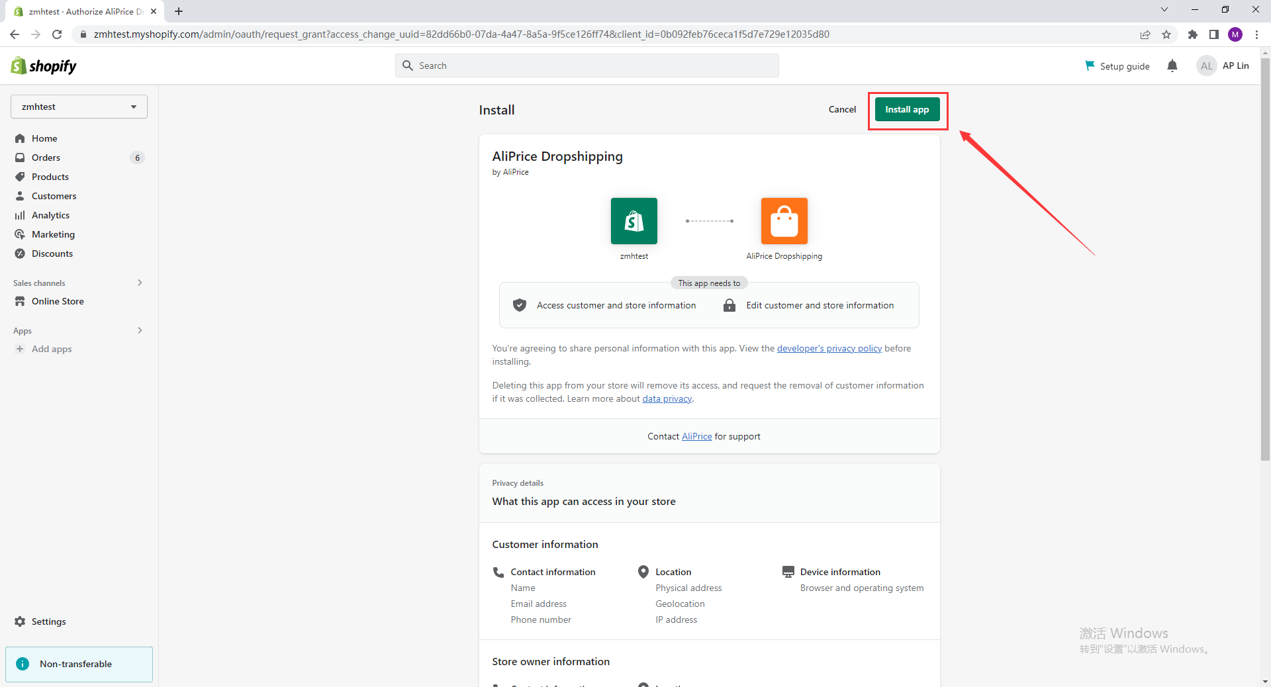Share this page via toolbar icon
Screen dimensions: 1271x687
[1145, 34]
